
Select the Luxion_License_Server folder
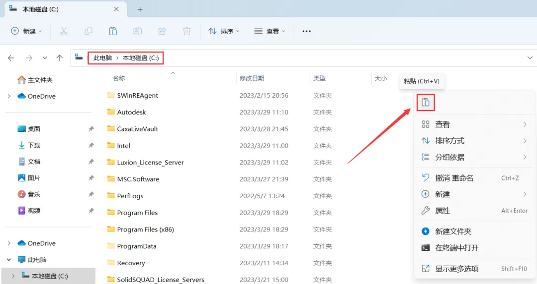[x=150, y=163]
